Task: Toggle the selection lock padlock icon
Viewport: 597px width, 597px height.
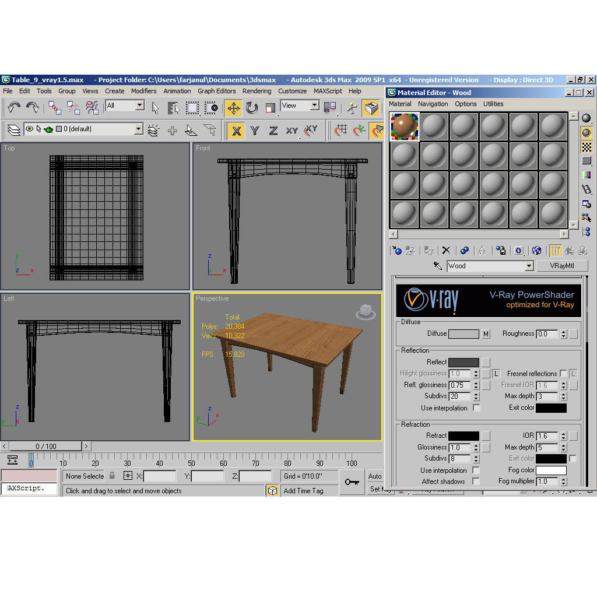Action: coord(112,476)
